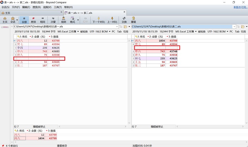Click the scroll-up arrow above the thumbnail strip
The image size is (248, 147).
[x=12, y=27]
